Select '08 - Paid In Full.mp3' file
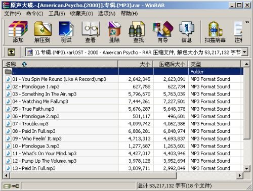 point(123,131)
